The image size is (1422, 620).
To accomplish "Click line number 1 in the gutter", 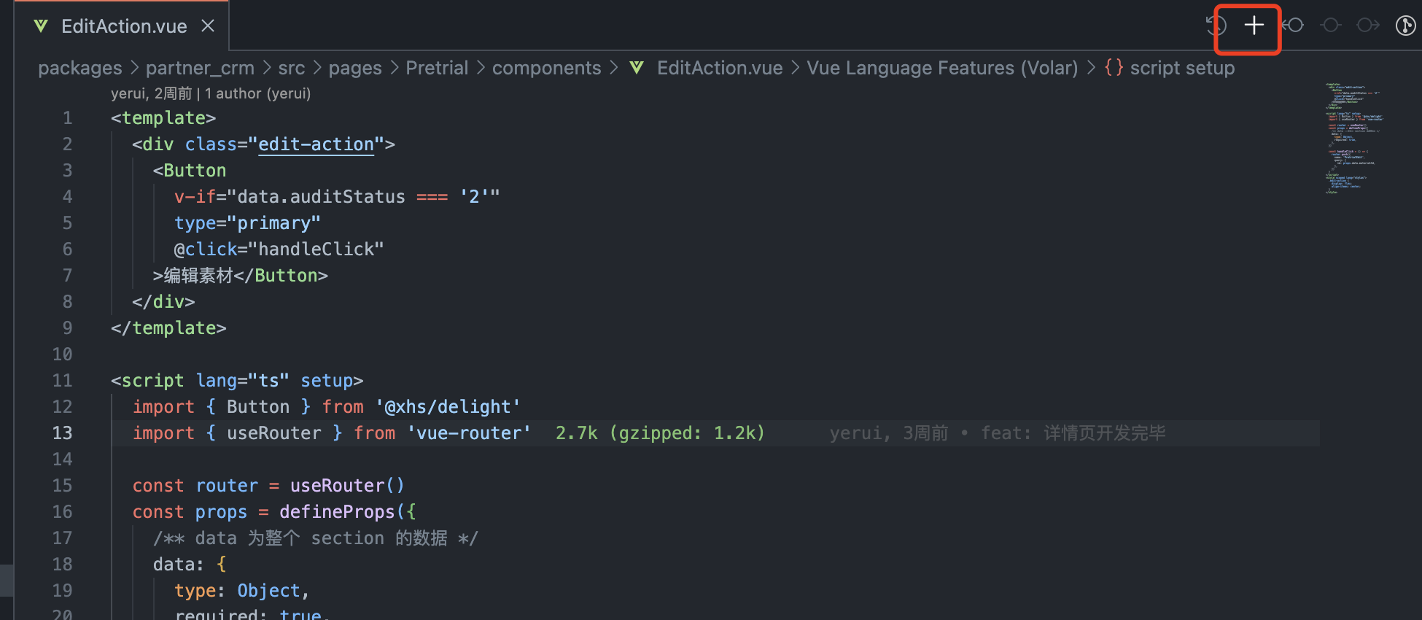I will click(x=67, y=118).
